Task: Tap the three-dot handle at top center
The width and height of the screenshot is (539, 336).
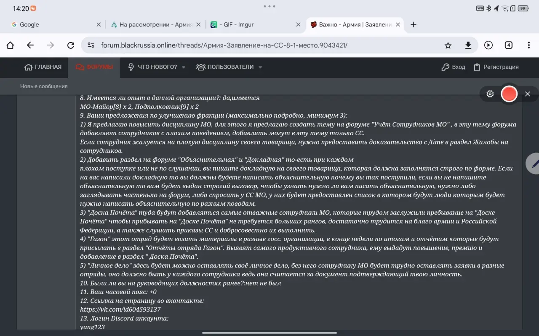Action: point(269,6)
